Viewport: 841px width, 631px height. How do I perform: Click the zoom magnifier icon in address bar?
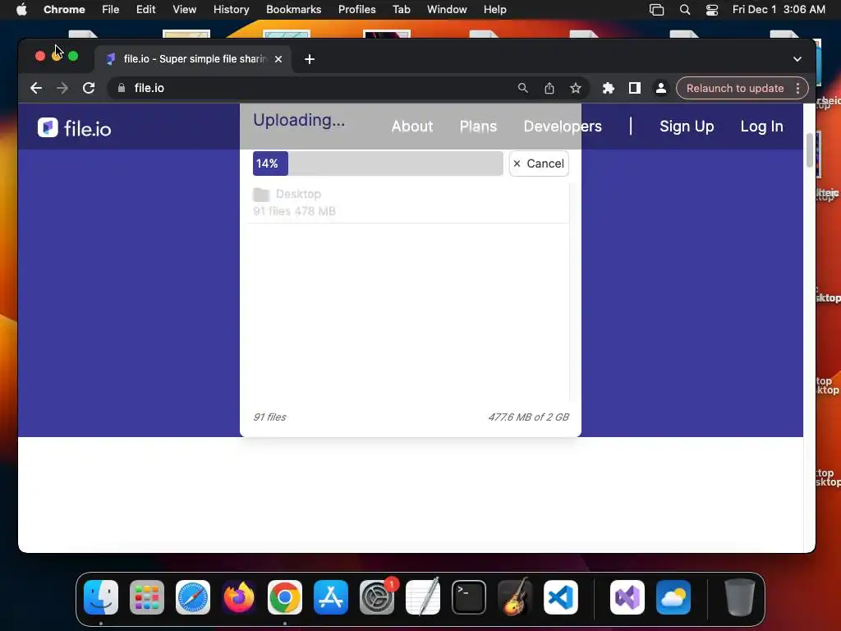pyautogui.click(x=522, y=88)
